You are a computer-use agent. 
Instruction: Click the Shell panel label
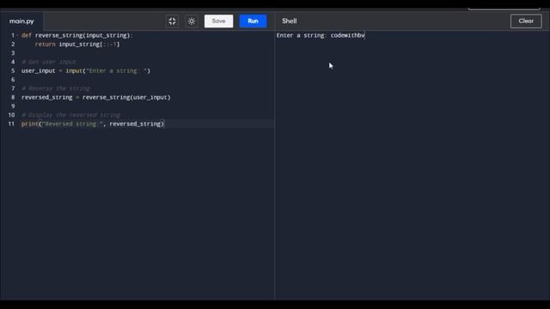[290, 21]
